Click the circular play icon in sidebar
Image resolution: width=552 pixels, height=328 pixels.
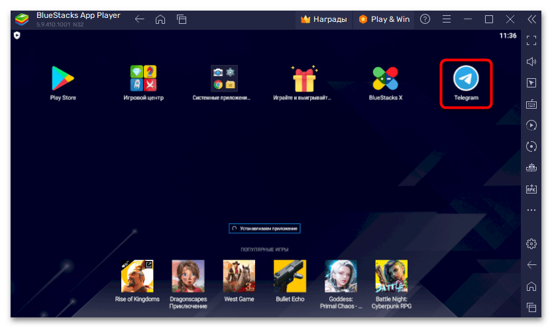click(x=531, y=125)
